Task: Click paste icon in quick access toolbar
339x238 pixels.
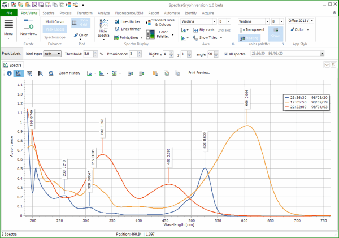Action: coord(28,5)
